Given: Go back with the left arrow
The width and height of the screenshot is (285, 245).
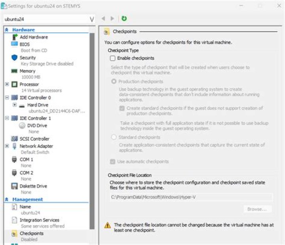Looking at the screenshot, I should pyautogui.click(x=103, y=19).
